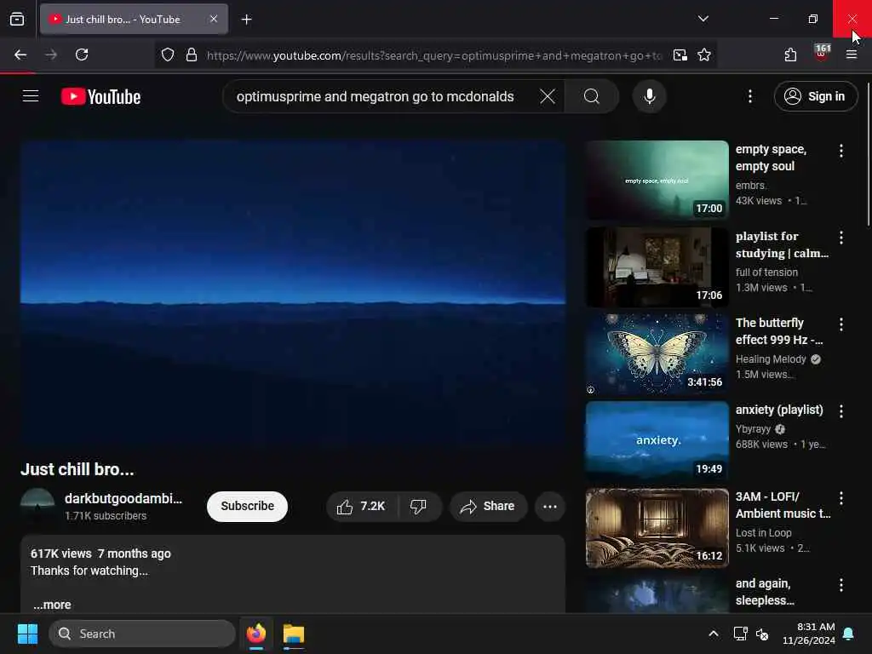Screen dimensions: 872x654
Task: Share this video
Action: (x=488, y=506)
